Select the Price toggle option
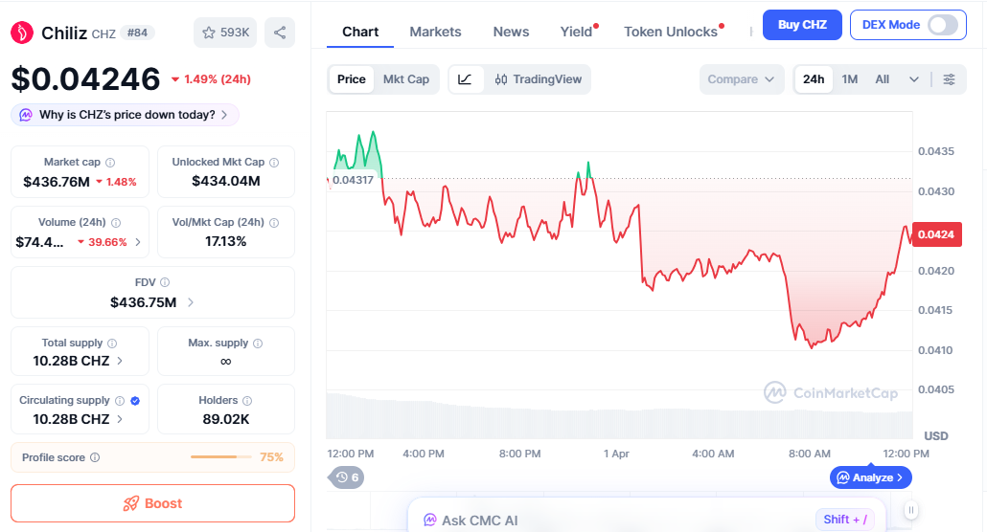The height and width of the screenshot is (532, 987). point(352,79)
